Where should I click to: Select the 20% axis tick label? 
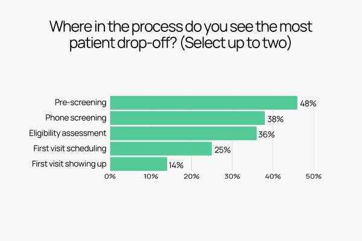(191, 177)
